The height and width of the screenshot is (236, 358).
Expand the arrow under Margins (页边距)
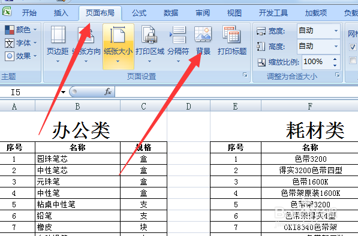pyautogui.click(x=58, y=61)
